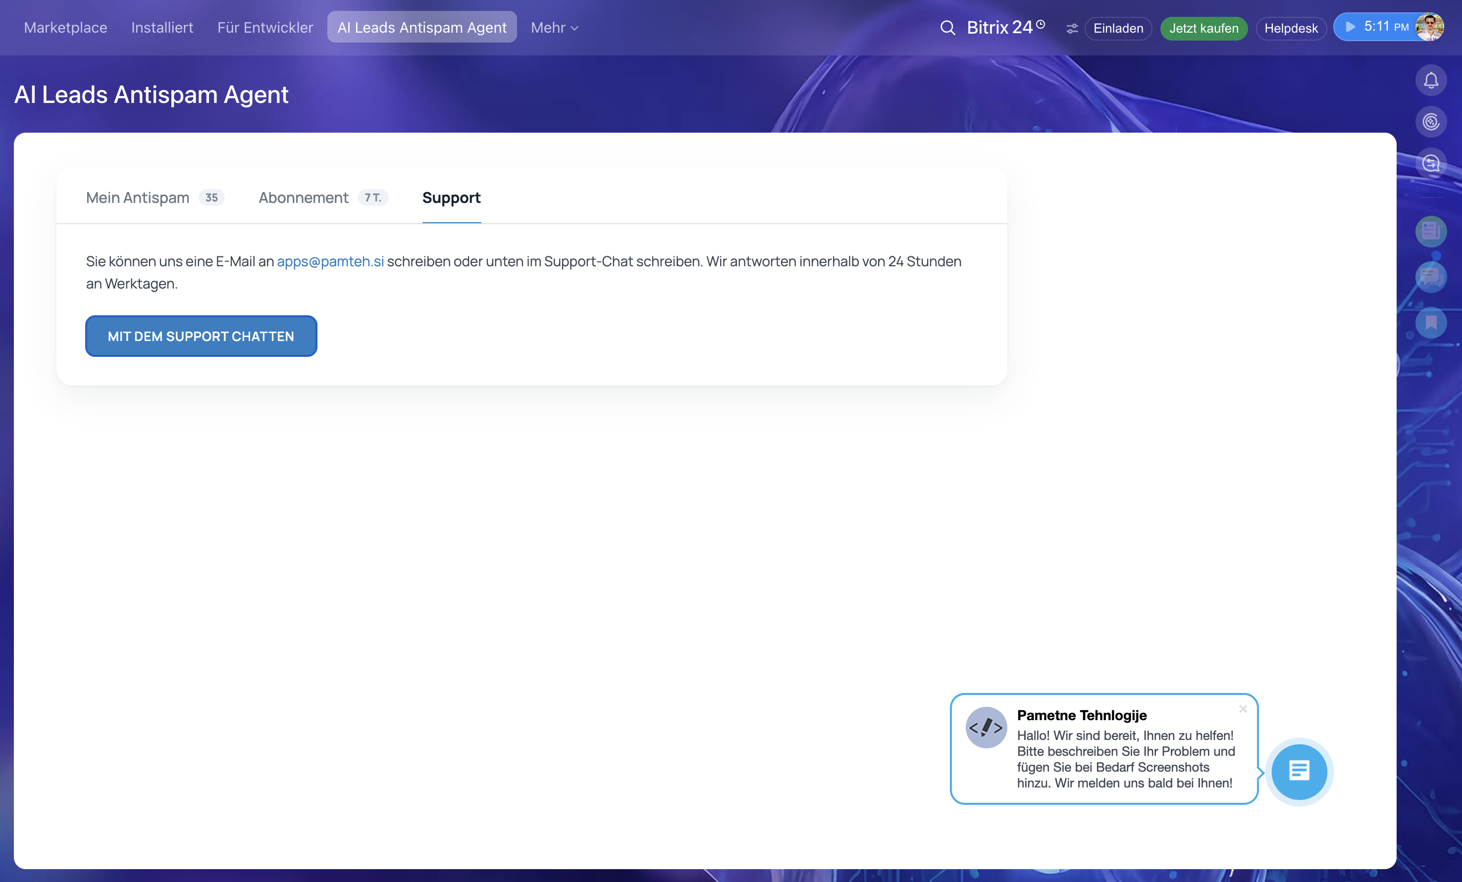
Task: Open the bookmark icon in sidebar
Action: point(1431,322)
